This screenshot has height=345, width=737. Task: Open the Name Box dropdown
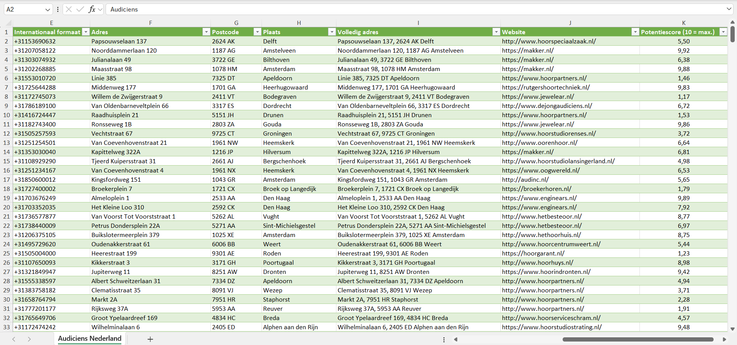point(48,10)
